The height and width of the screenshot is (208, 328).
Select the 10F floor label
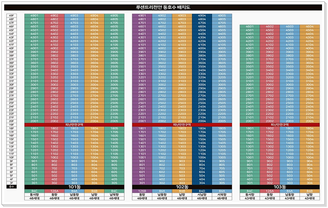pyautogui.click(x=12, y=157)
